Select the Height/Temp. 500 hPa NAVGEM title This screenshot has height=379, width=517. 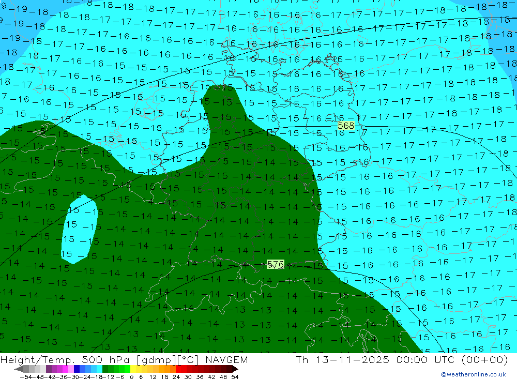click(124, 359)
